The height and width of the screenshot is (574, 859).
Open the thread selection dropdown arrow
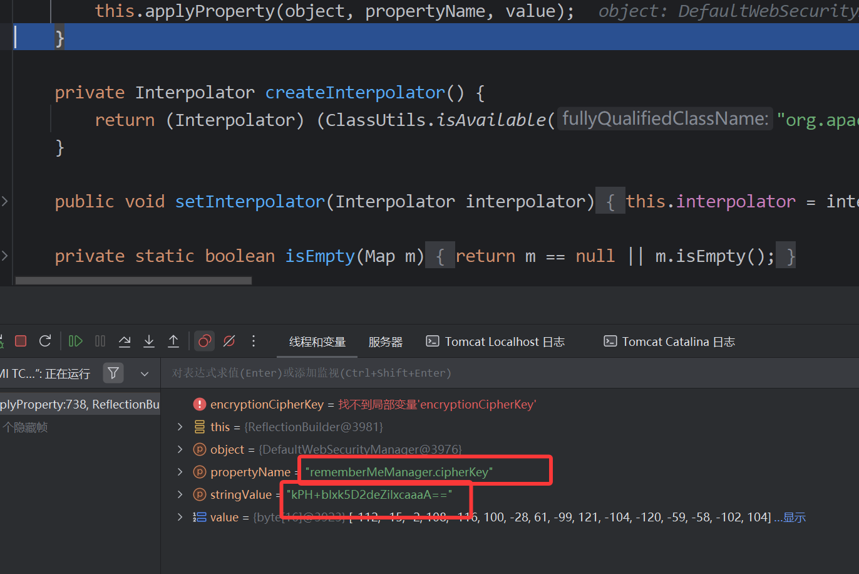coord(145,374)
